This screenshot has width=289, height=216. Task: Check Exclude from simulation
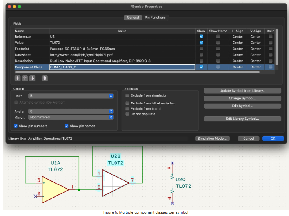tap(127, 95)
